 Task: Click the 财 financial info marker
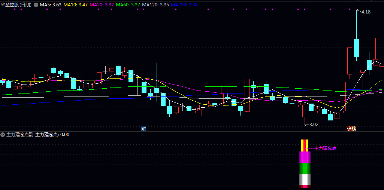tap(143, 128)
